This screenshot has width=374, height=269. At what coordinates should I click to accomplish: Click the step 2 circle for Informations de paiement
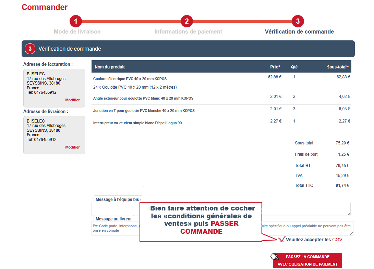pos(187,21)
